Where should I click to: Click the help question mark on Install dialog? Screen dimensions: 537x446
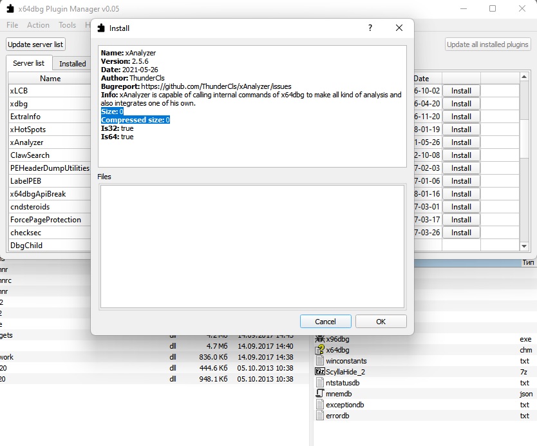[369, 28]
